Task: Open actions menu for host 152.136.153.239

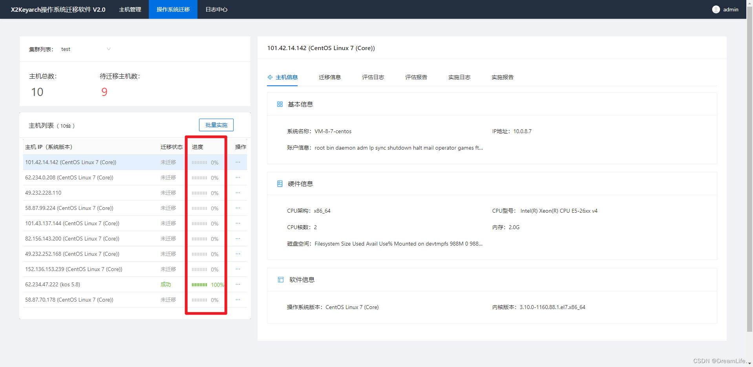Action: (238, 269)
